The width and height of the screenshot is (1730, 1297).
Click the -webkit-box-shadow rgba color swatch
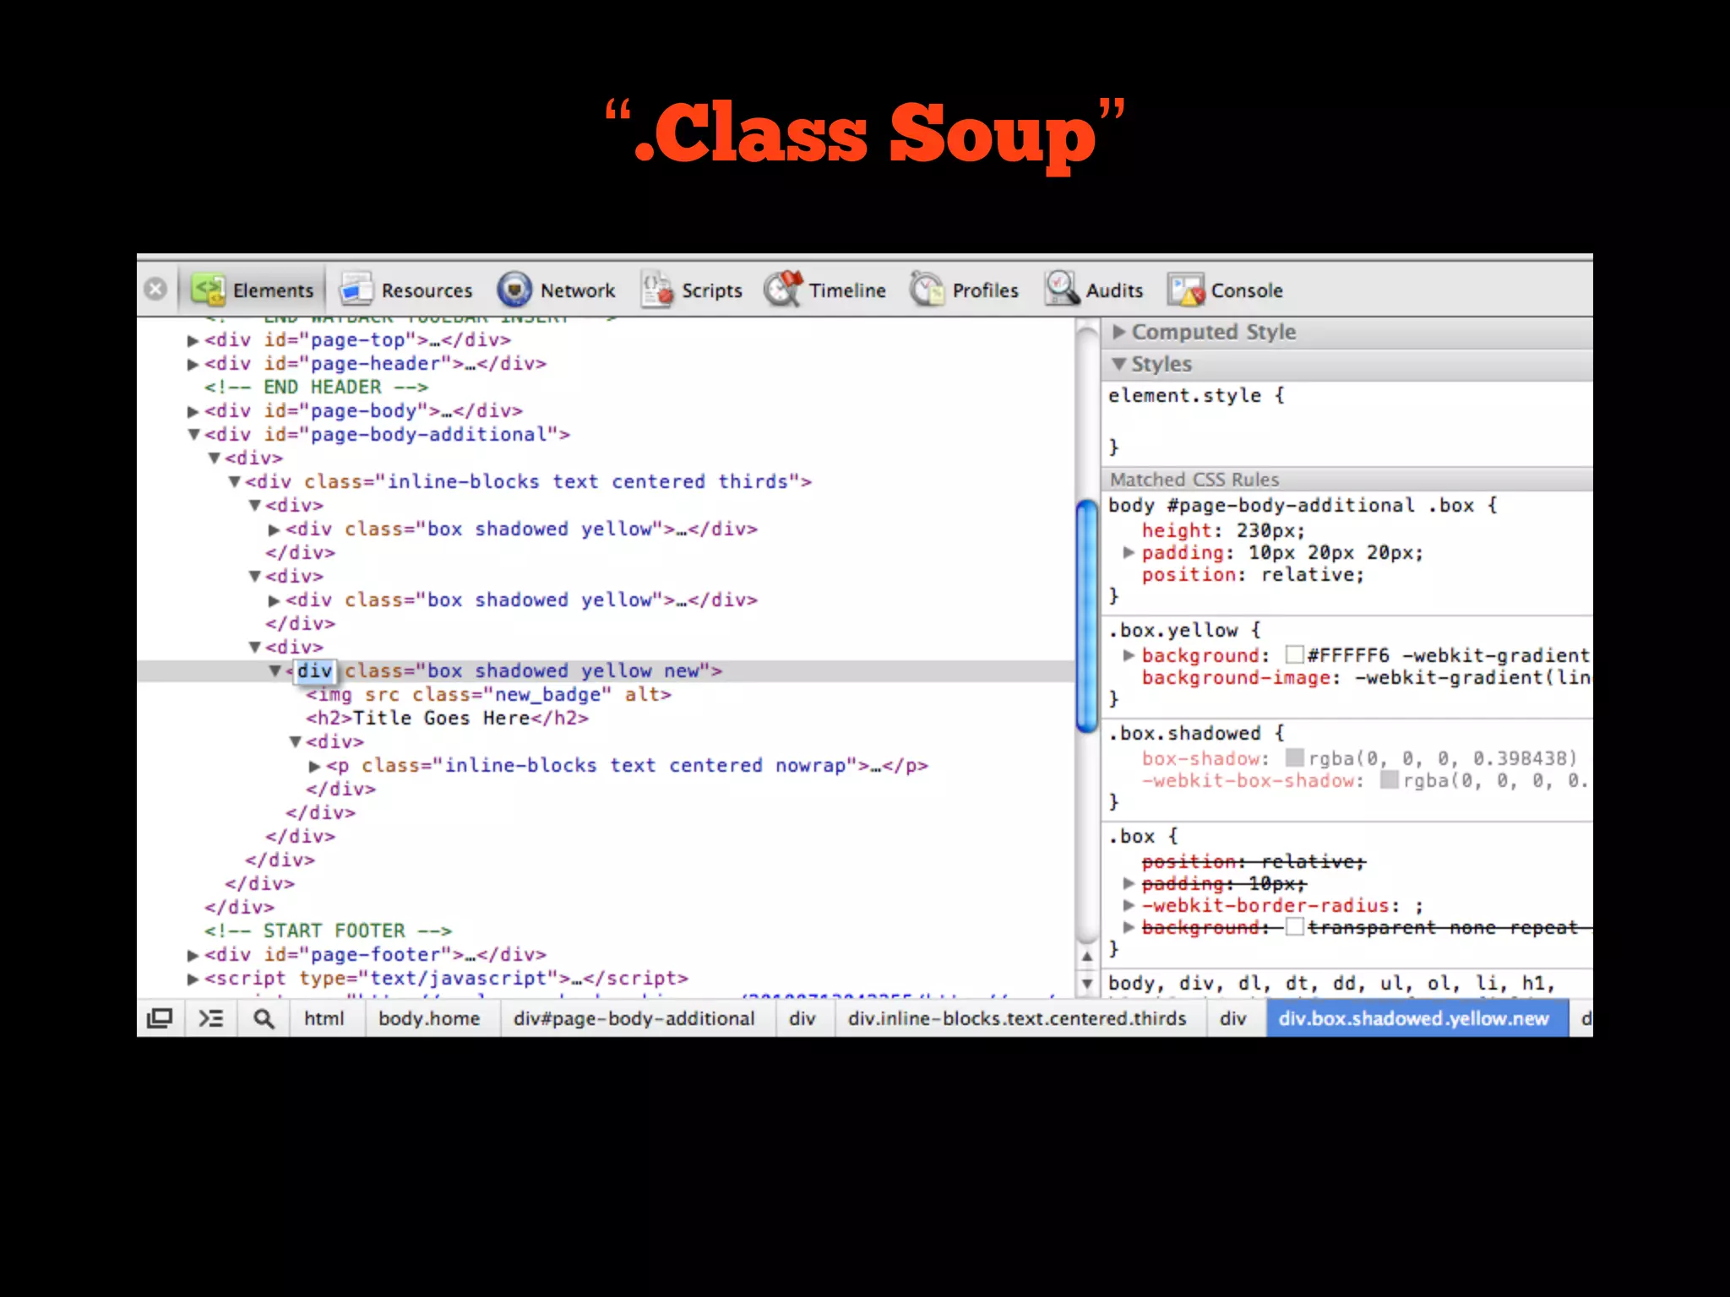pos(1389,779)
